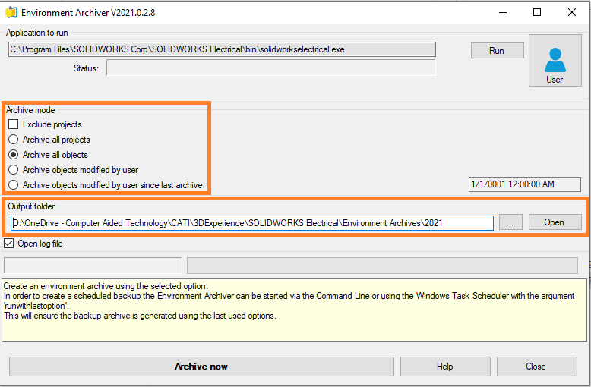Open the Help button

pos(444,367)
